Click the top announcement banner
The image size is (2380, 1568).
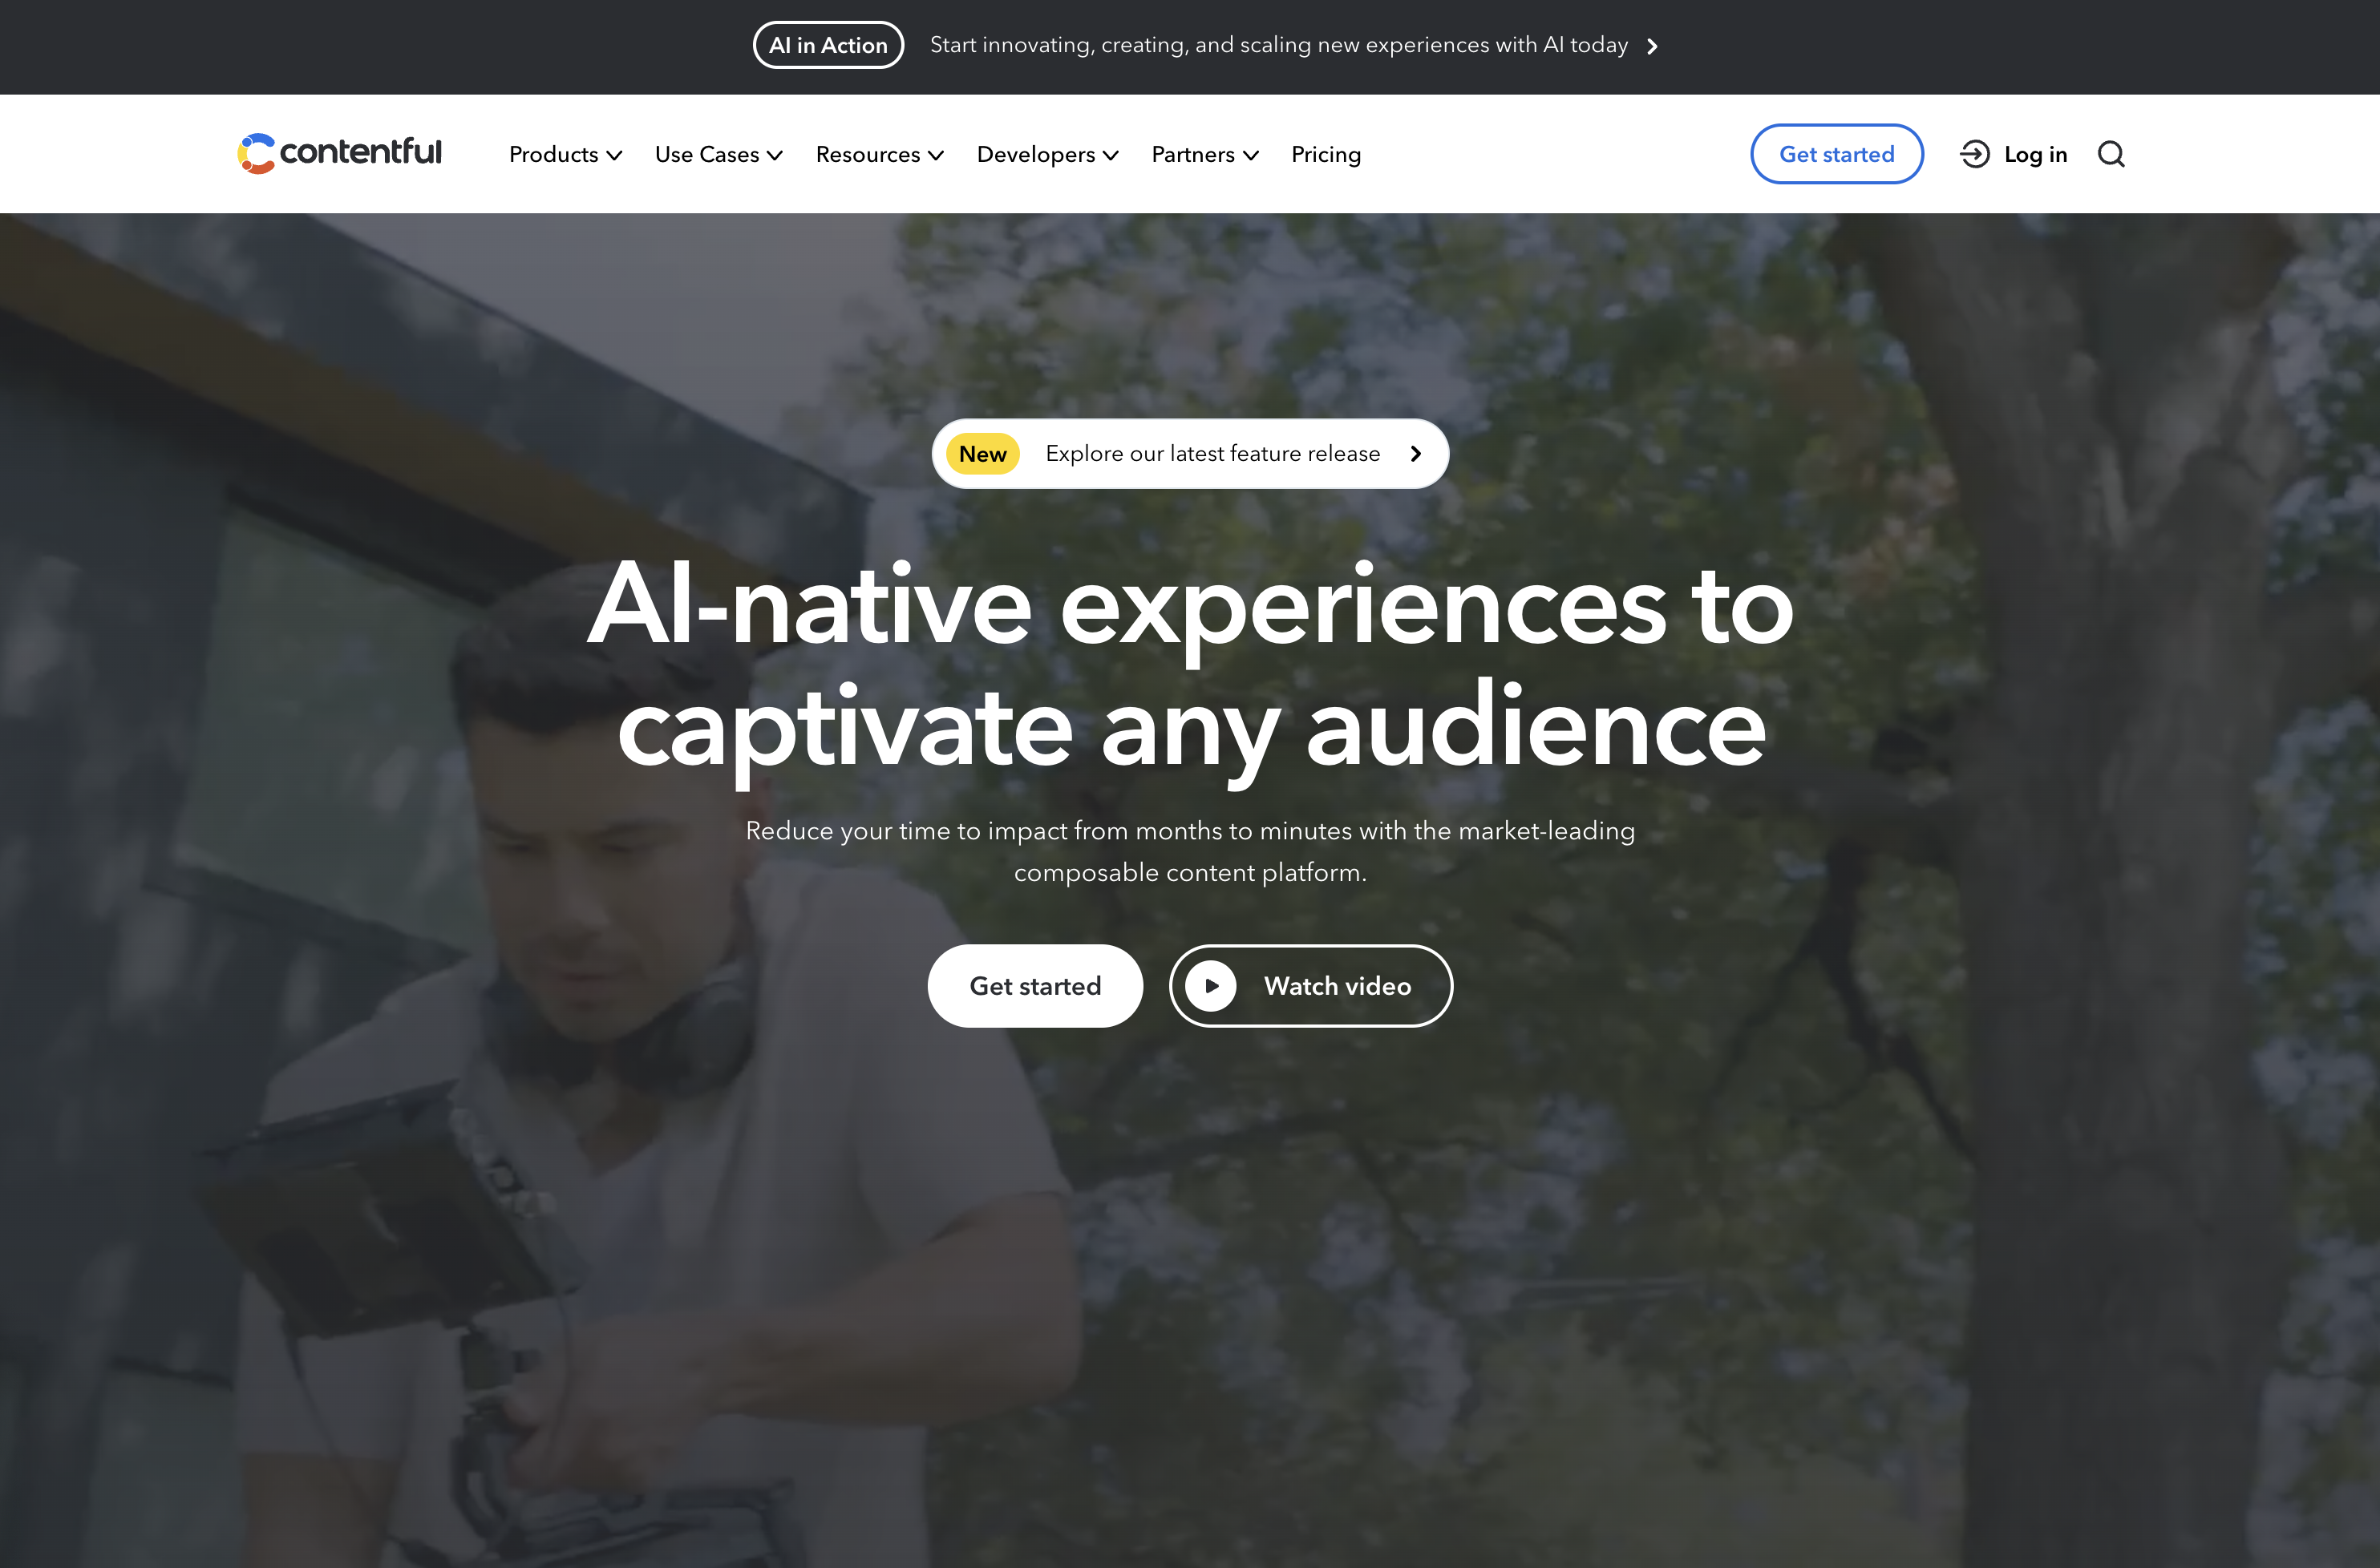pos(1190,44)
